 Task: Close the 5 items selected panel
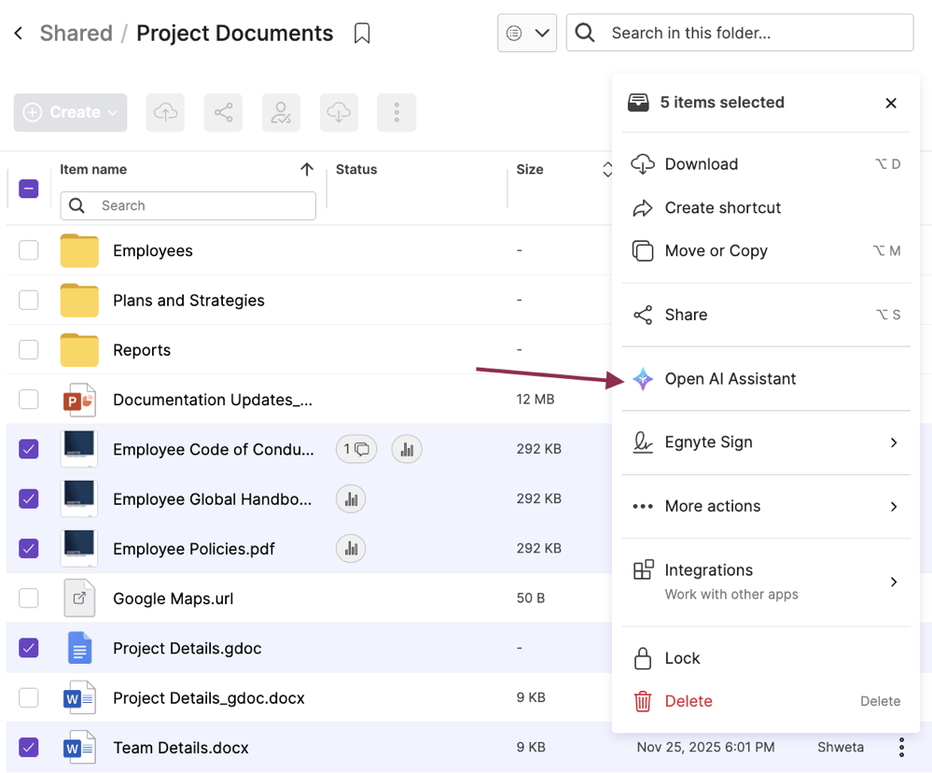tap(891, 103)
